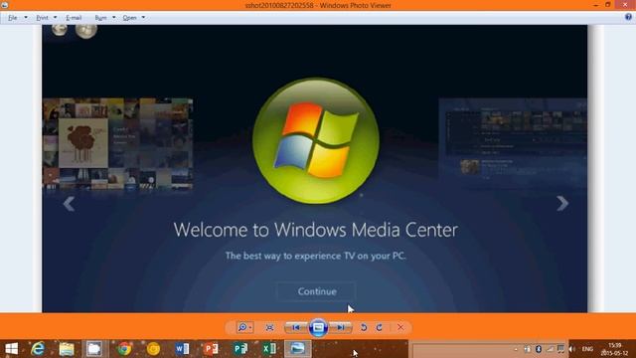636x358 pixels.
Task: Play the slide show
Action: [318, 327]
